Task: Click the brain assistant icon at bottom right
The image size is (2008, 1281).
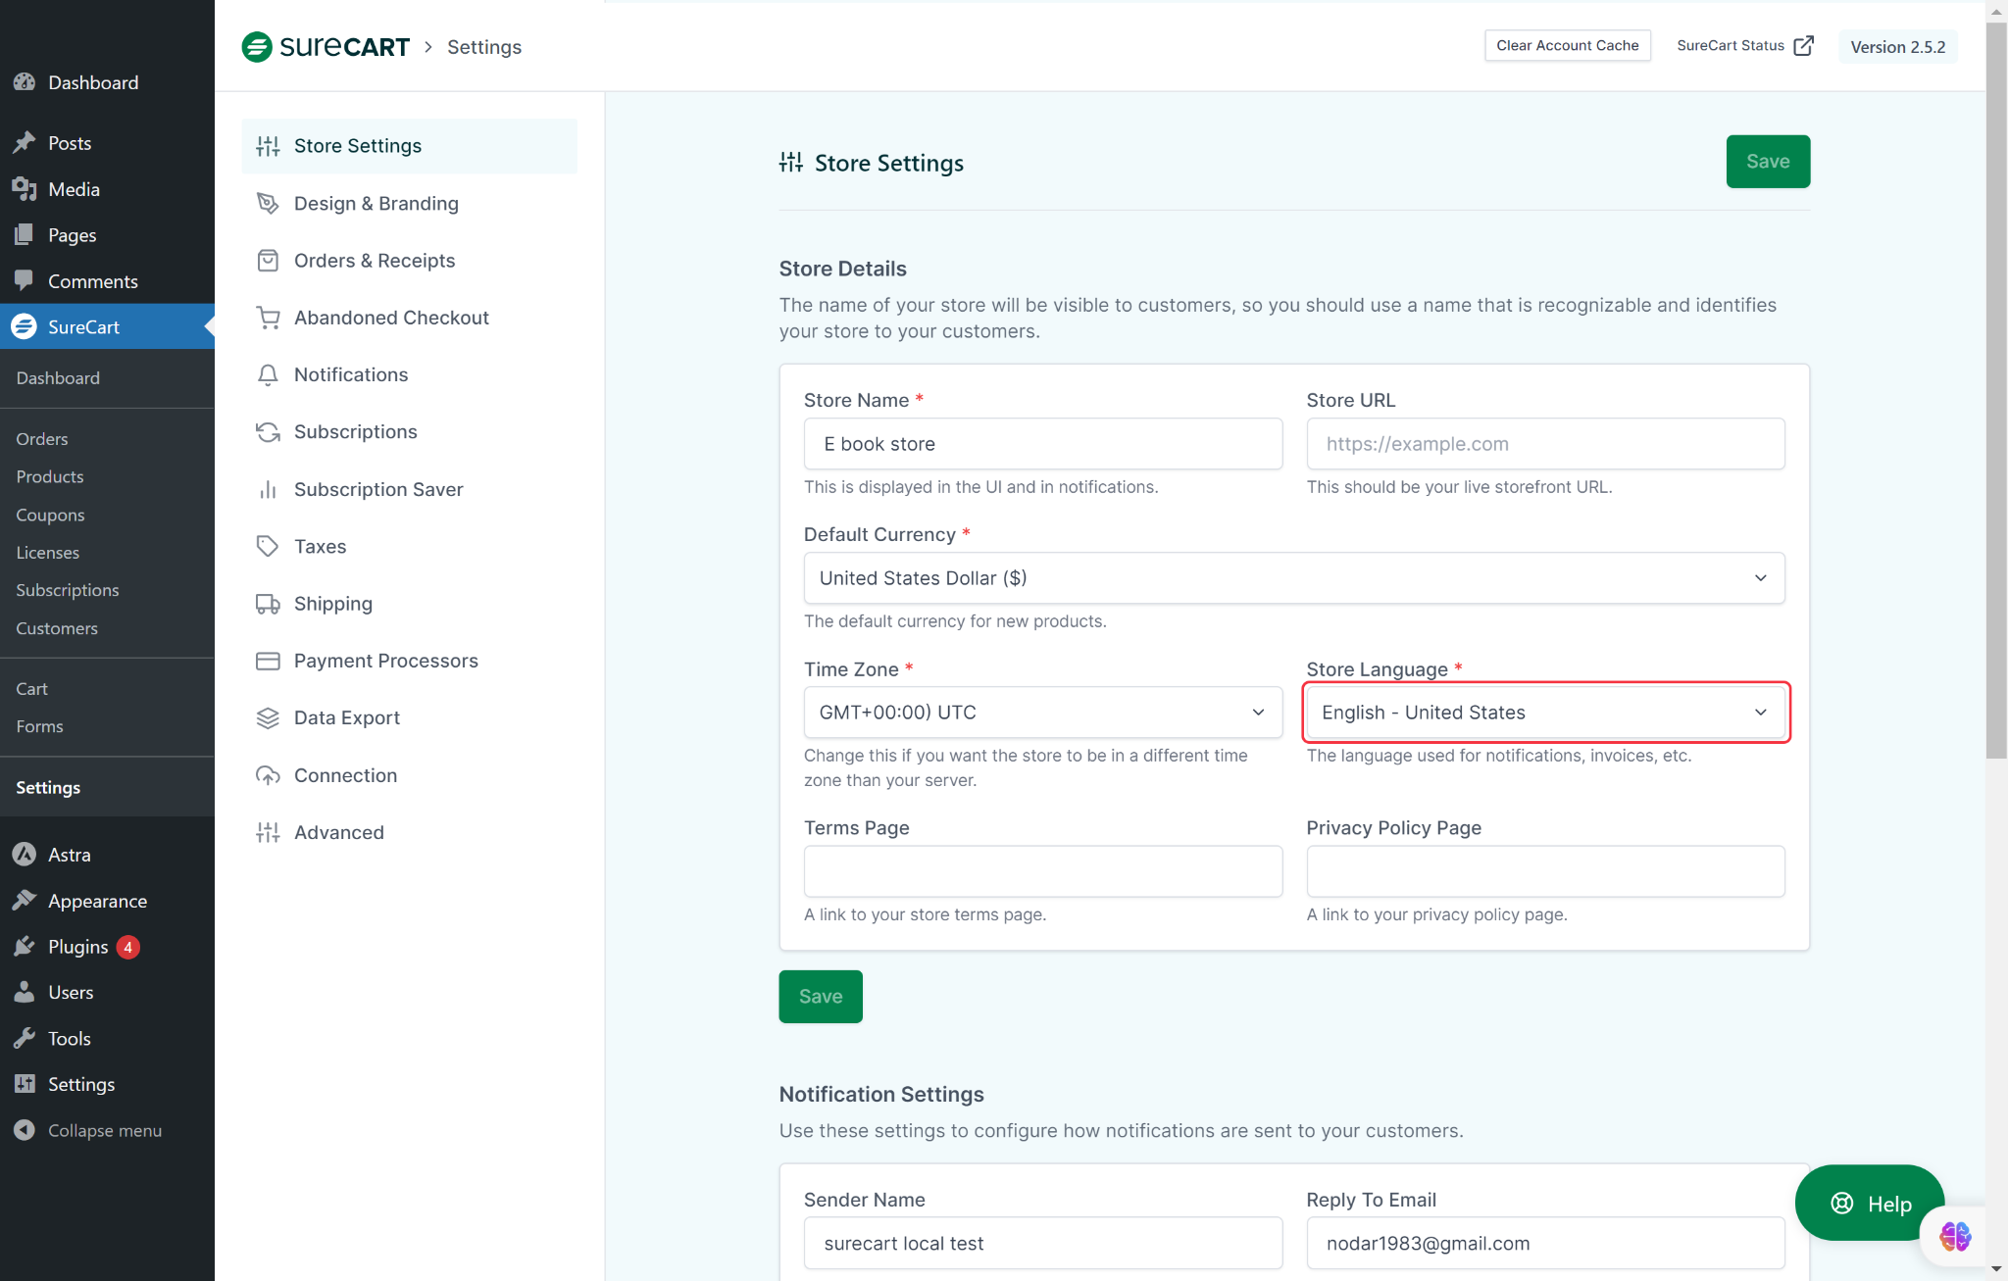Action: (1955, 1236)
